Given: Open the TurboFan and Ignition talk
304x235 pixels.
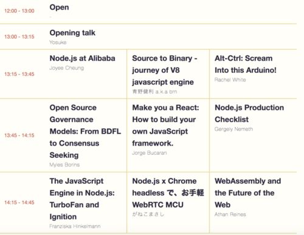Looking at the screenshot, I should point(82,199).
